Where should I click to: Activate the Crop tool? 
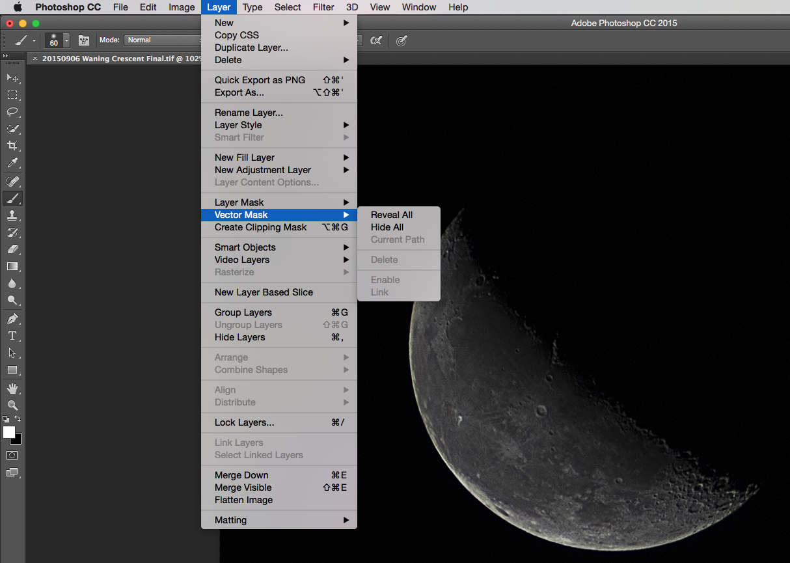[x=13, y=146]
